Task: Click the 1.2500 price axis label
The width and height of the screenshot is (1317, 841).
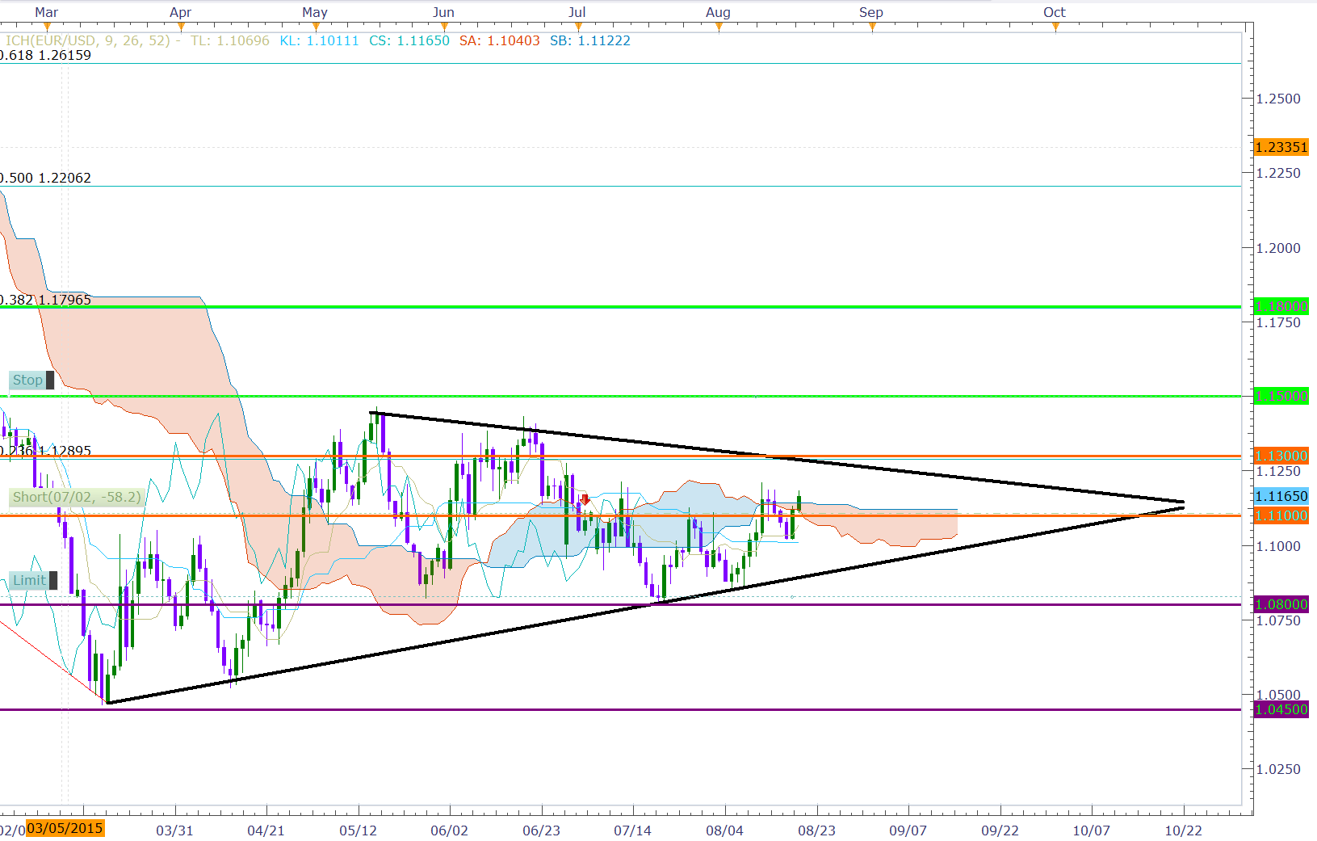Action: [1279, 99]
